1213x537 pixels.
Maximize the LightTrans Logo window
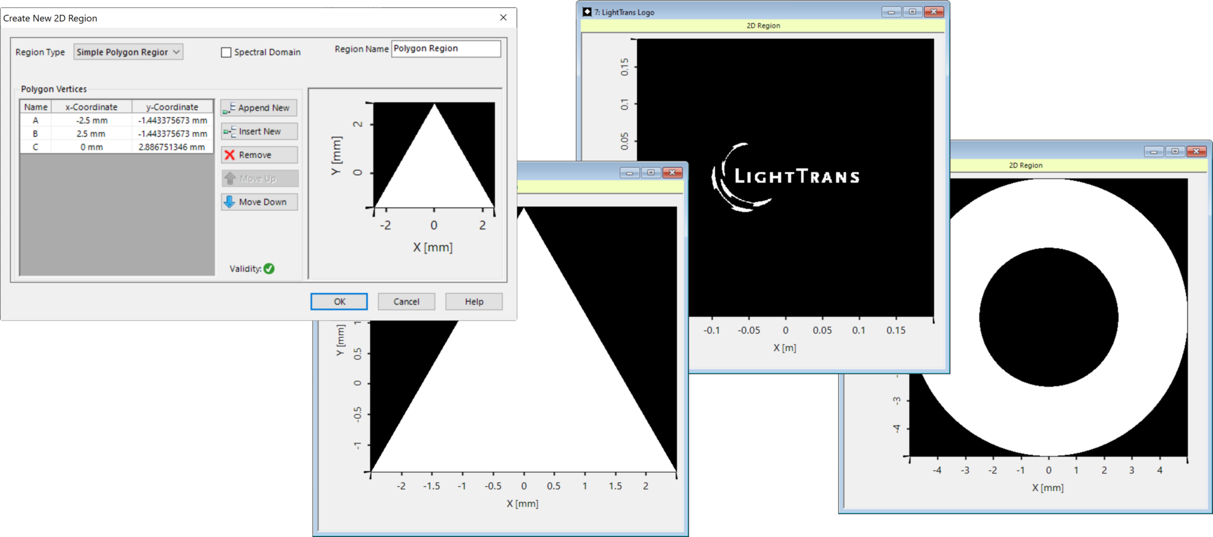(912, 12)
